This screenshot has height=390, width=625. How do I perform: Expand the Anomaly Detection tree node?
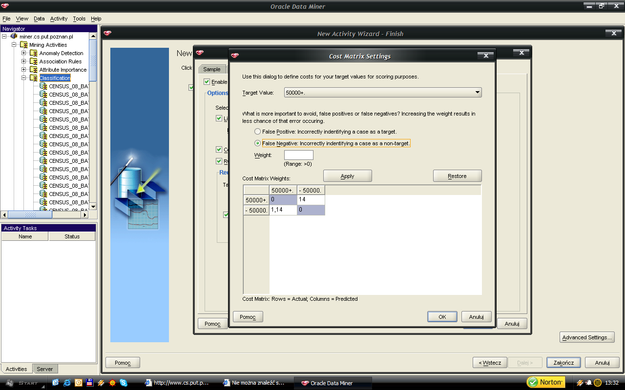tap(24, 53)
